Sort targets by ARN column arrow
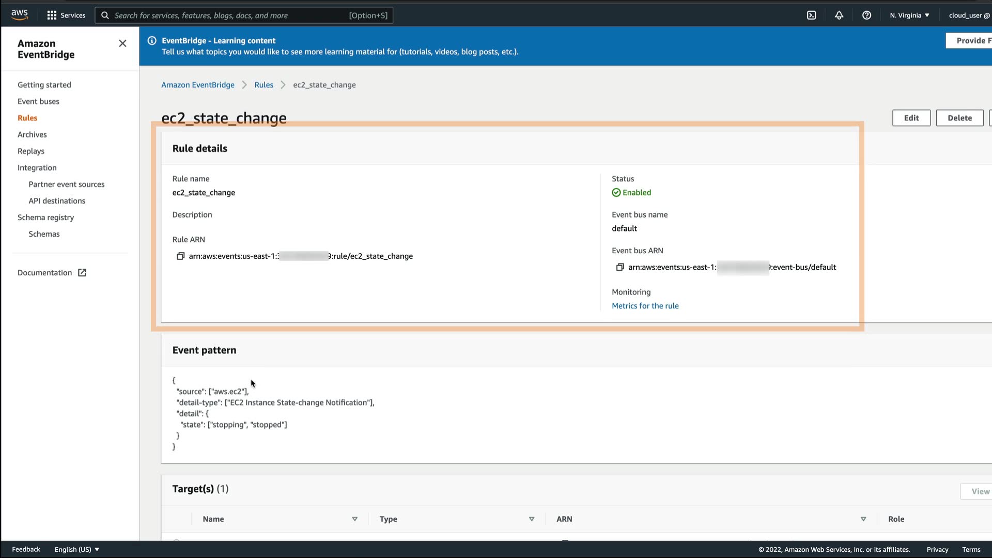The width and height of the screenshot is (992, 558). tap(863, 519)
